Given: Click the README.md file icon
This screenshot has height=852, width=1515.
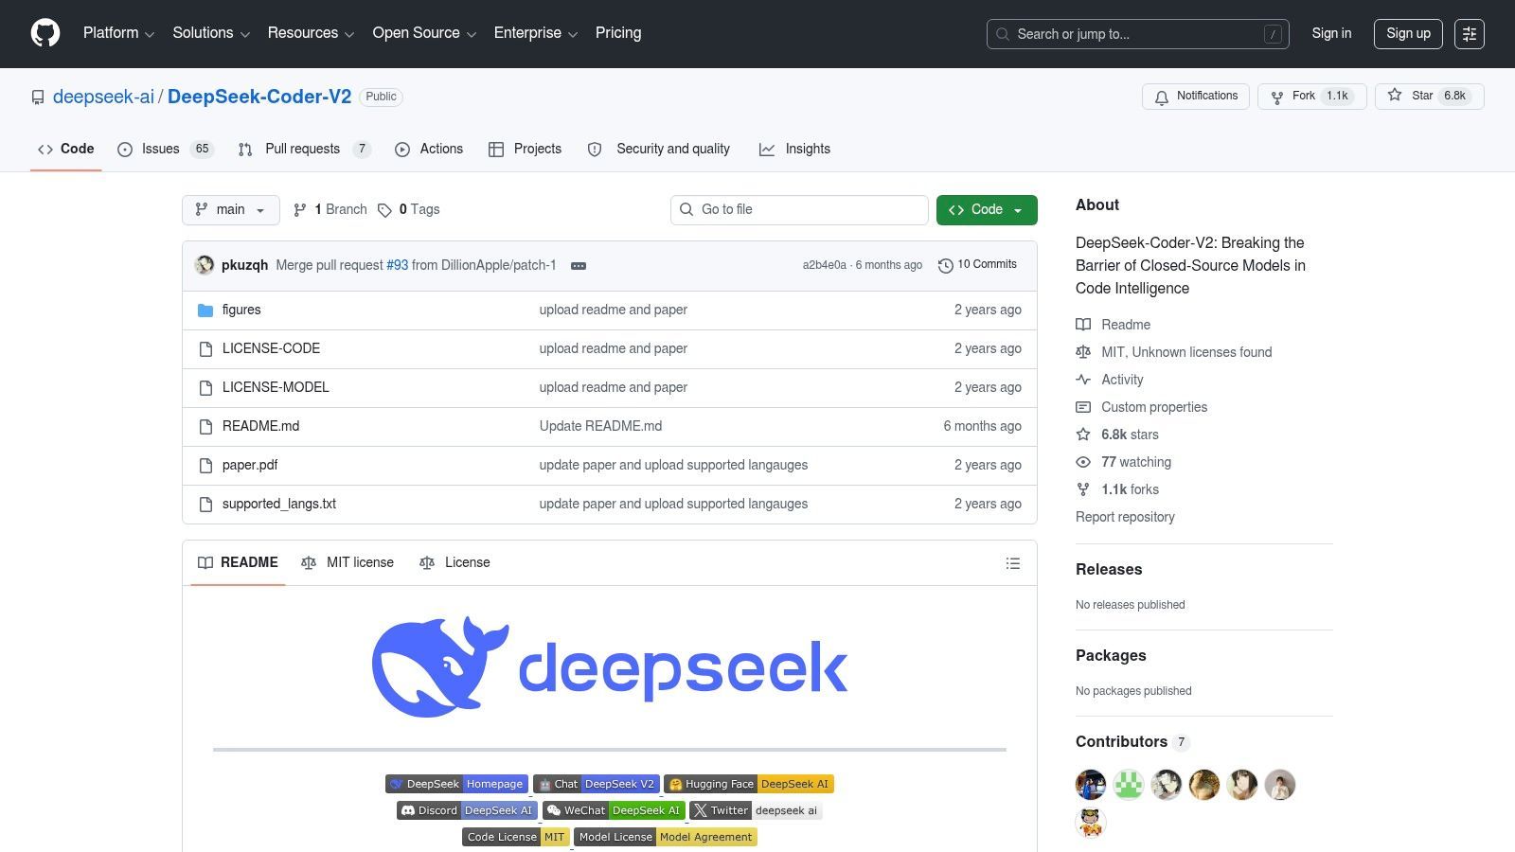Looking at the screenshot, I should point(205,427).
